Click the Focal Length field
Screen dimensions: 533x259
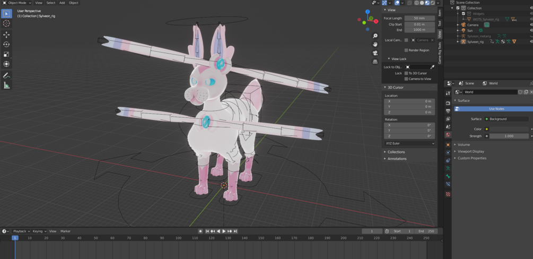click(420, 18)
